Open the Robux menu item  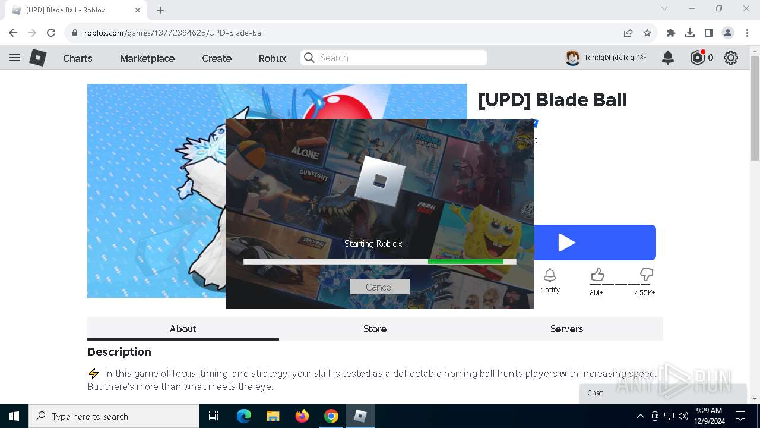tap(273, 58)
